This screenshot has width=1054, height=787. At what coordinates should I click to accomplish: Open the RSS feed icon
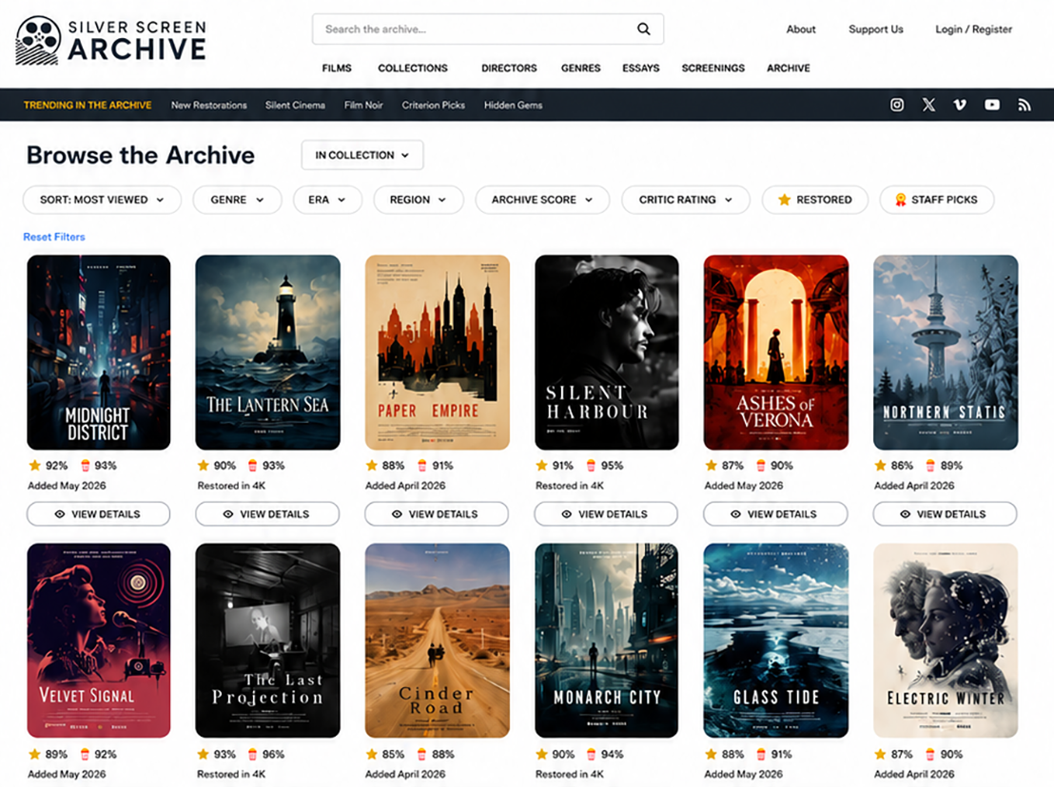click(x=1024, y=105)
